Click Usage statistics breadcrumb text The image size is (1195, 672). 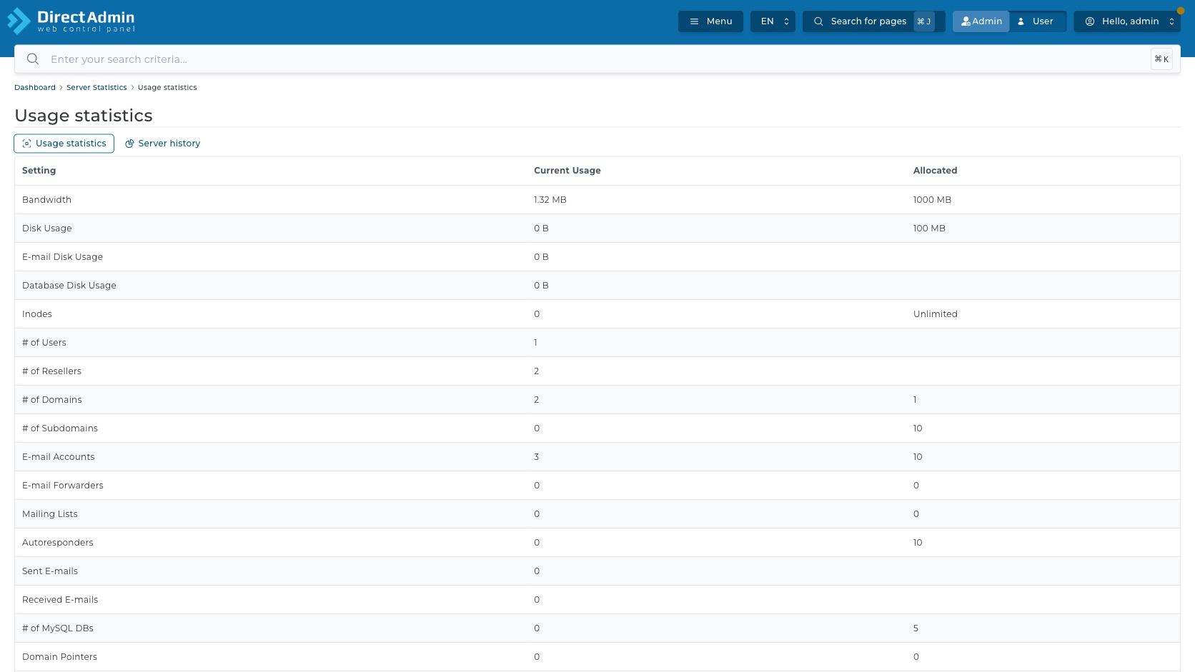point(167,87)
